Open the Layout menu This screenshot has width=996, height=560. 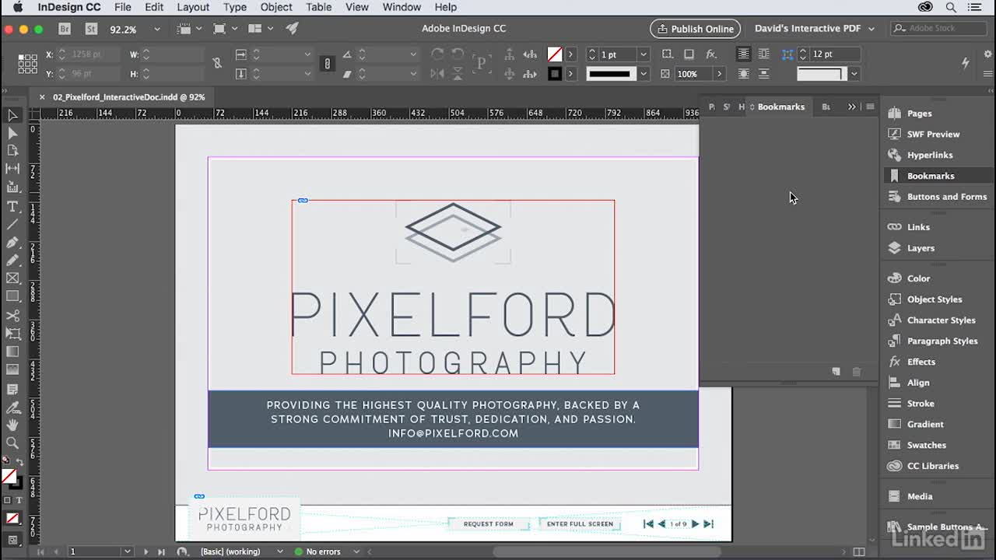(x=193, y=7)
